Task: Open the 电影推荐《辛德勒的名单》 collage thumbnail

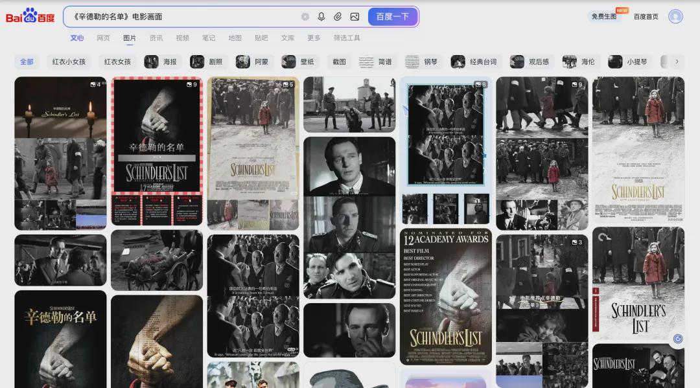Action: tap(542, 312)
